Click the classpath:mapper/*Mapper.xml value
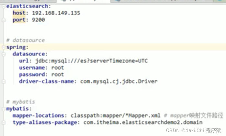The height and width of the screenshot is (136, 226). pyautogui.click(x=115, y=116)
